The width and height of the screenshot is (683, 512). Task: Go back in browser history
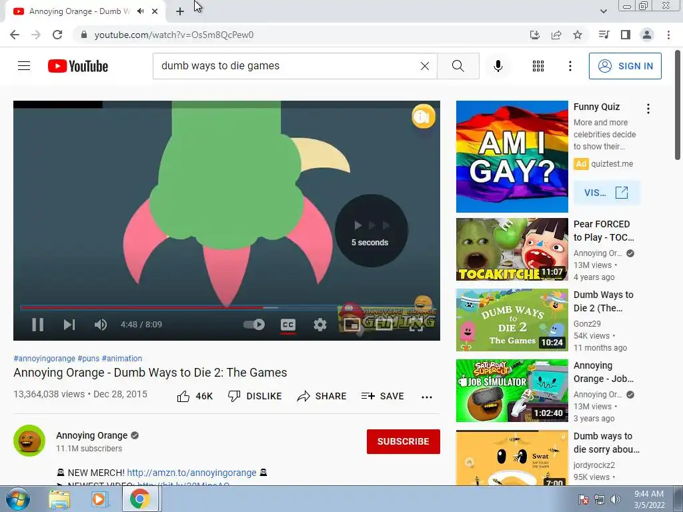click(15, 35)
